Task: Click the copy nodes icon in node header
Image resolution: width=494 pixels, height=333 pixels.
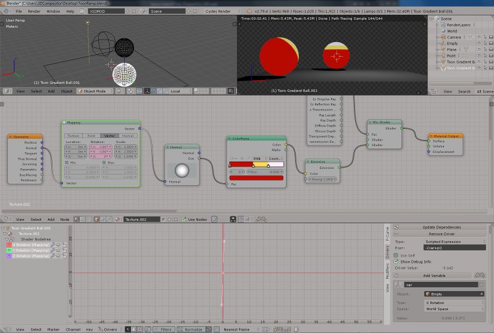Action: coord(258,220)
